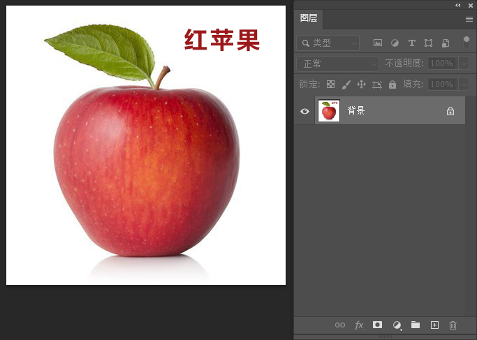Click the 不透明度 100% opacity field
This screenshot has width=477, height=340.
(x=443, y=64)
